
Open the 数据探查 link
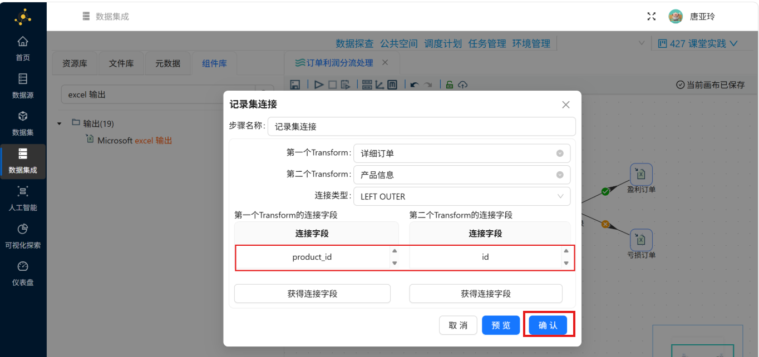[355, 43]
